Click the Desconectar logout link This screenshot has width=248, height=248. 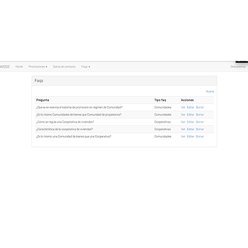238,67
